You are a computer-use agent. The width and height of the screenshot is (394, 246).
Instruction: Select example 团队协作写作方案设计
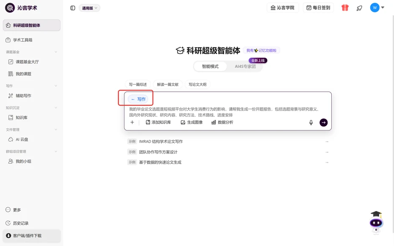pyautogui.click(x=228, y=152)
